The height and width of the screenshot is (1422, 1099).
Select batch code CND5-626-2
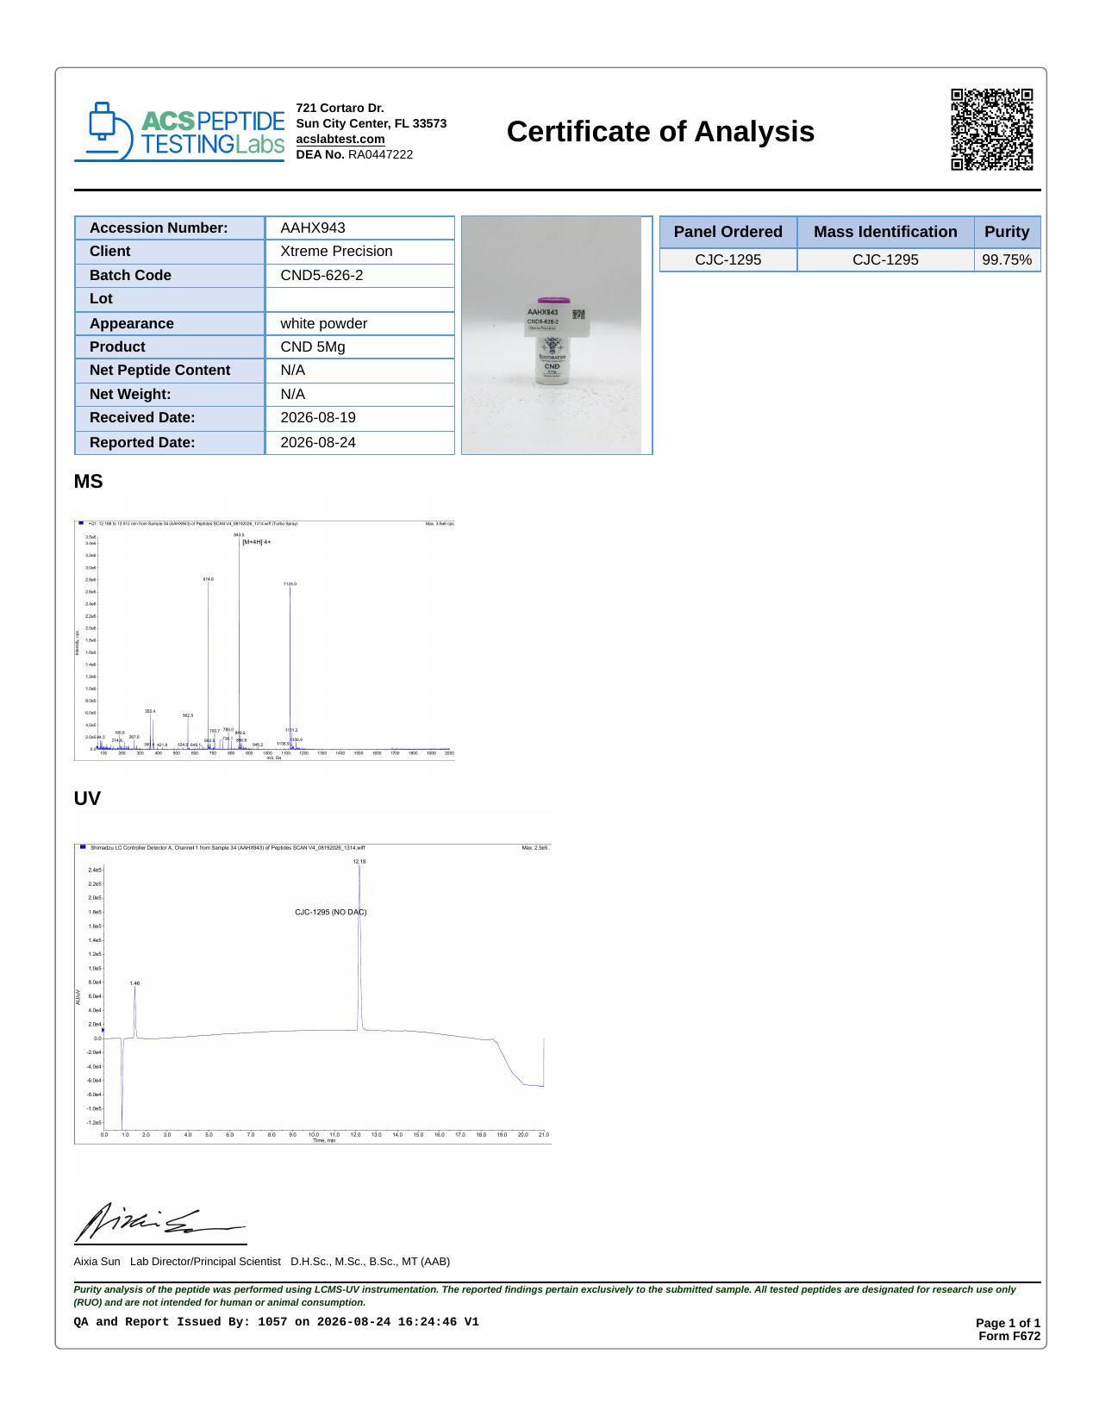click(x=322, y=275)
